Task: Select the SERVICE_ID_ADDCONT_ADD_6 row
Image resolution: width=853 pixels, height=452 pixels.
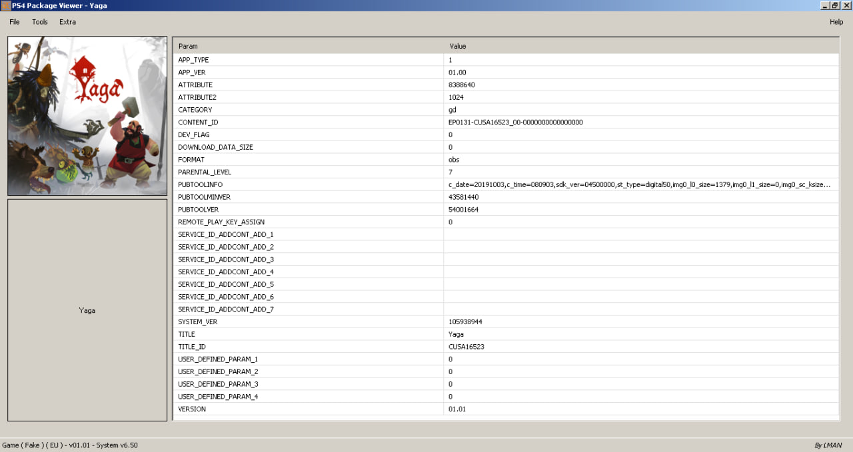Action: [x=506, y=297]
